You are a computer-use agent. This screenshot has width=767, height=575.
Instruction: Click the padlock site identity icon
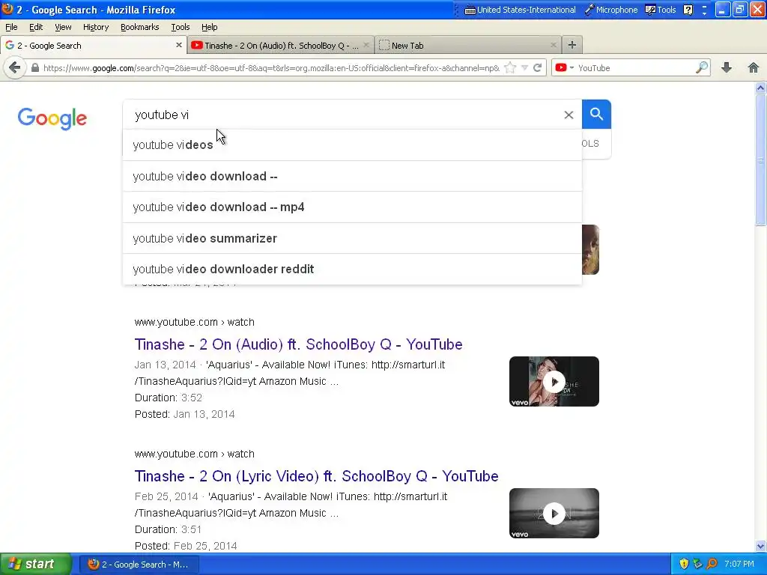34,68
